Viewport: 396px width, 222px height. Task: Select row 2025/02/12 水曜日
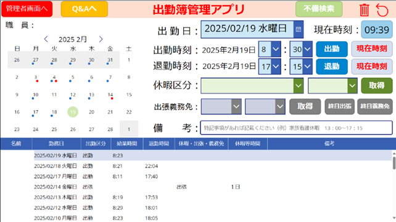click(213, 208)
